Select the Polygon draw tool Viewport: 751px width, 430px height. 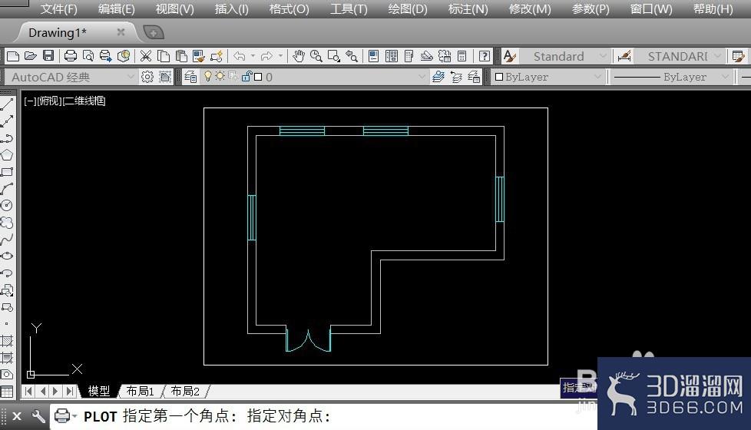tap(7, 155)
